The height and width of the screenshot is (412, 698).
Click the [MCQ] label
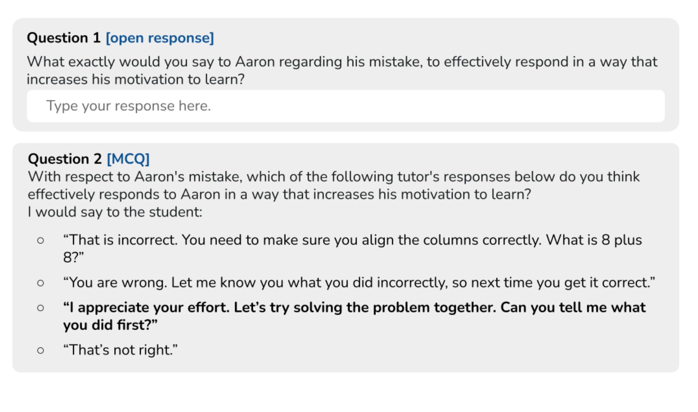tap(128, 159)
